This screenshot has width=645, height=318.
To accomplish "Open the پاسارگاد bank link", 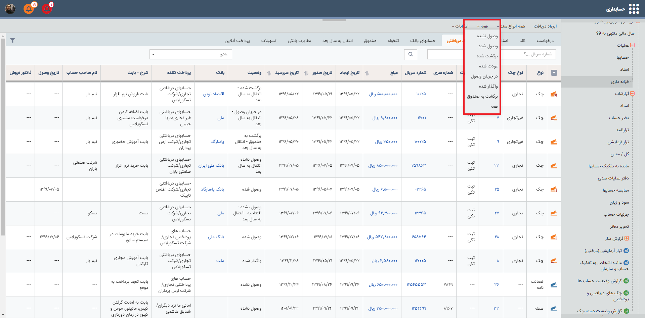I will point(217,142).
